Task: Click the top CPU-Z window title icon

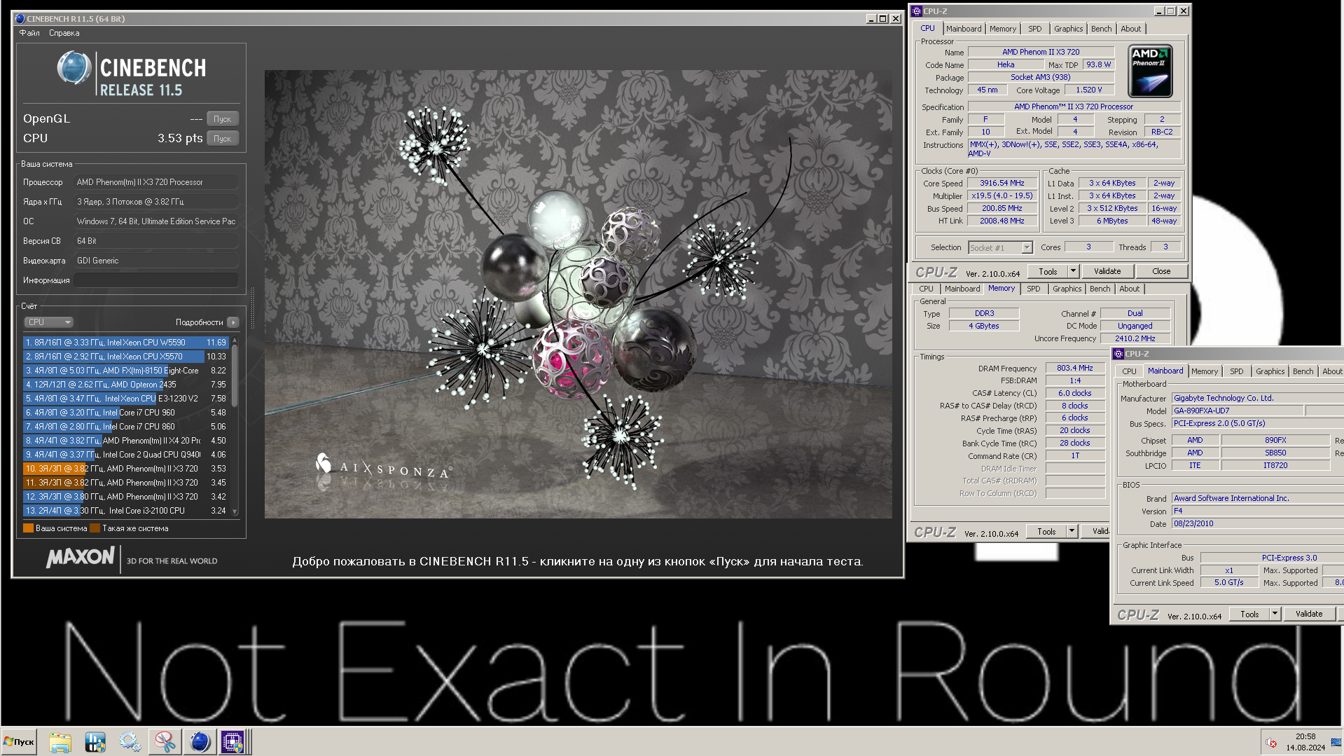Action: tap(917, 11)
